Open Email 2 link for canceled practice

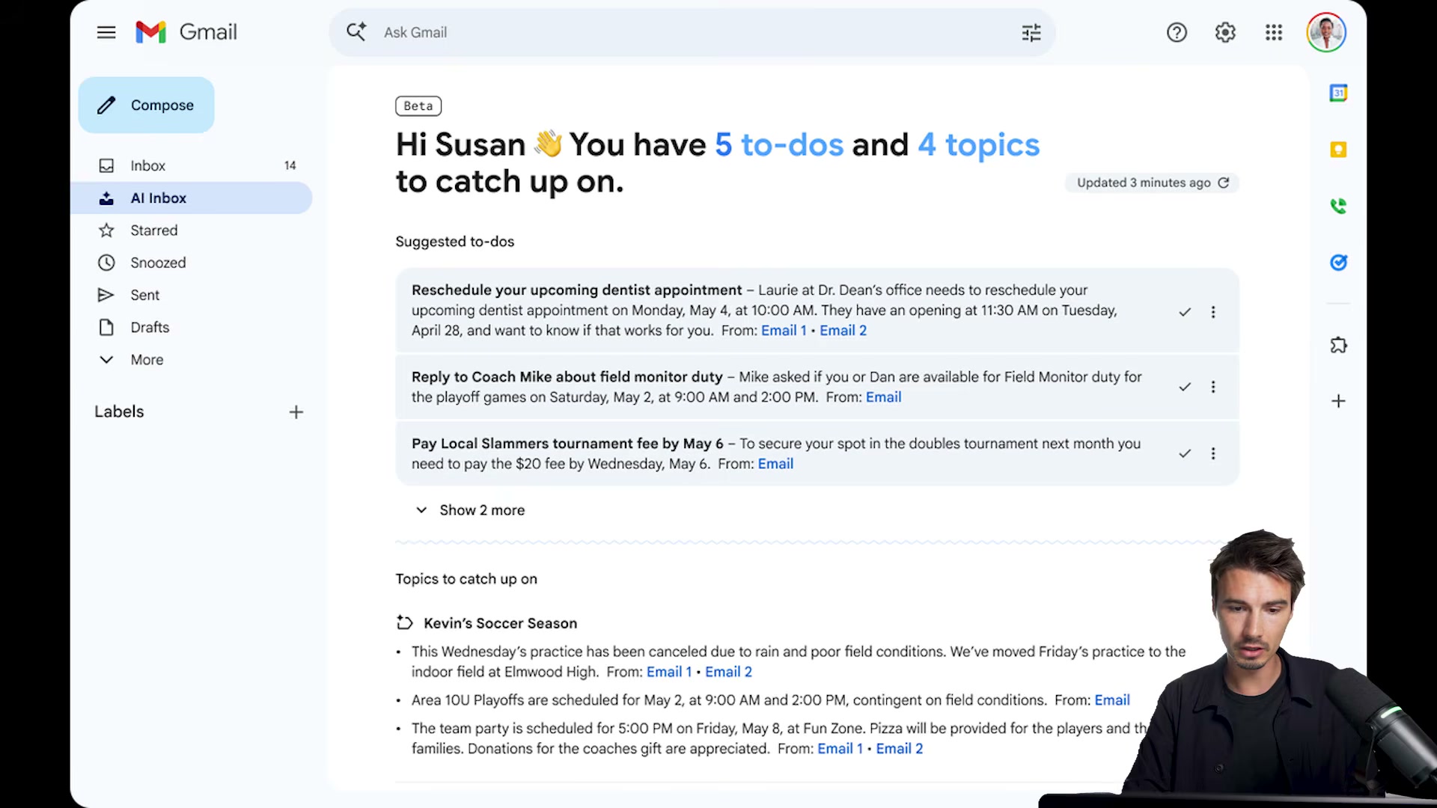click(728, 672)
